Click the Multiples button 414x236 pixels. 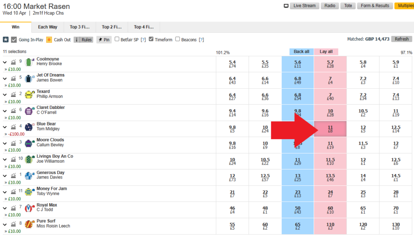coord(404,6)
